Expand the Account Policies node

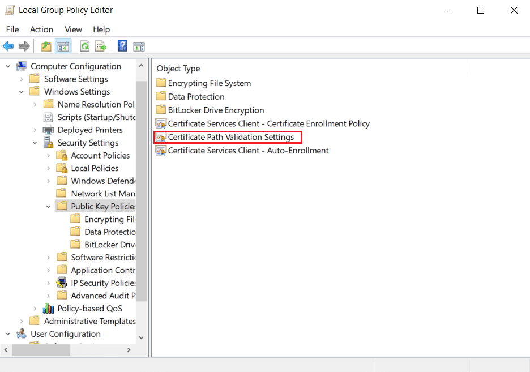coord(49,155)
